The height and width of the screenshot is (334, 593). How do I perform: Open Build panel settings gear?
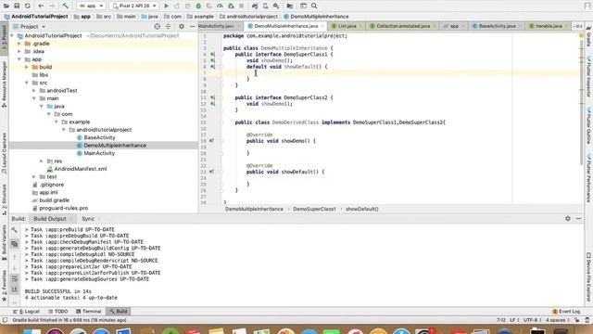568,219
